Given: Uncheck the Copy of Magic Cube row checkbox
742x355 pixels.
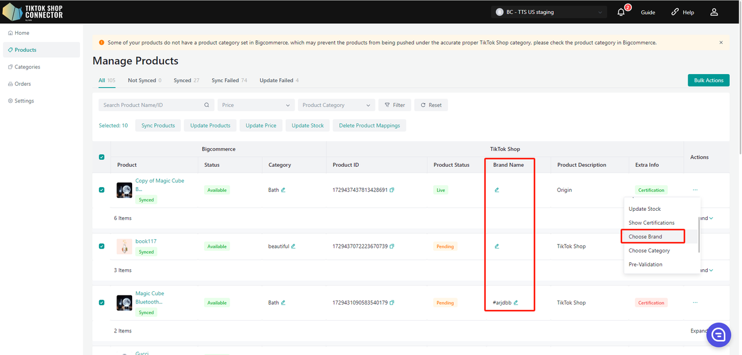Looking at the screenshot, I should click(x=102, y=190).
